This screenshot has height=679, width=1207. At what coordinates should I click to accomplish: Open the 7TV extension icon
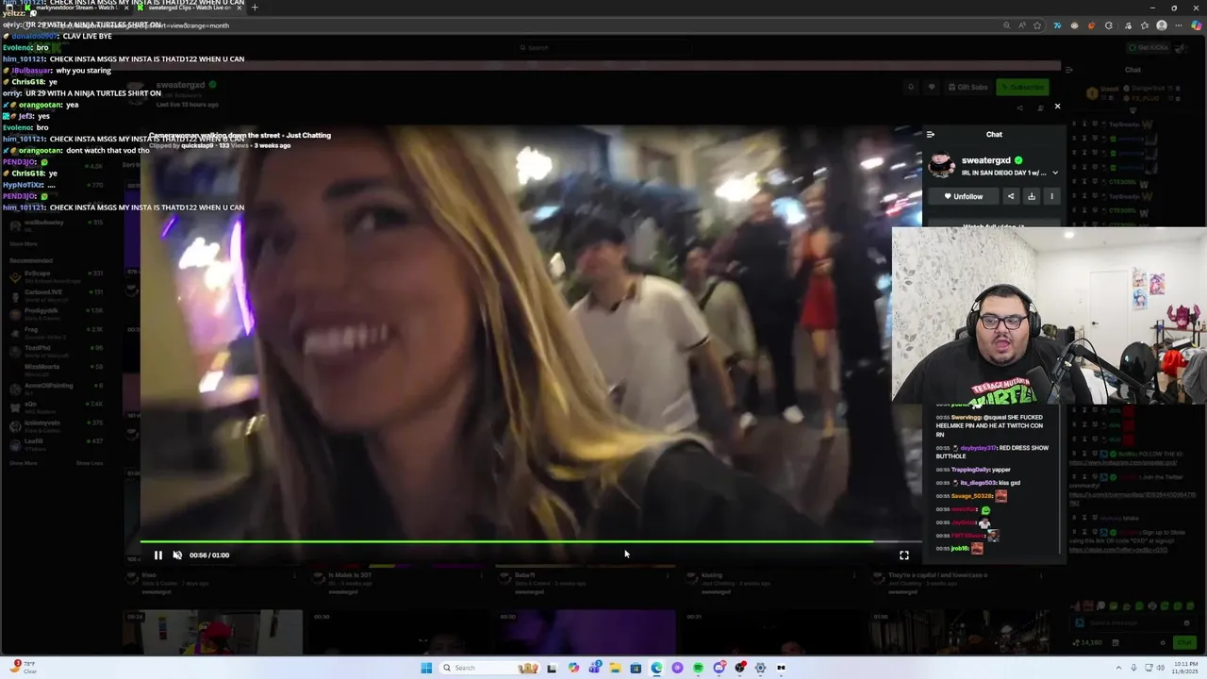click(1057, 25)
